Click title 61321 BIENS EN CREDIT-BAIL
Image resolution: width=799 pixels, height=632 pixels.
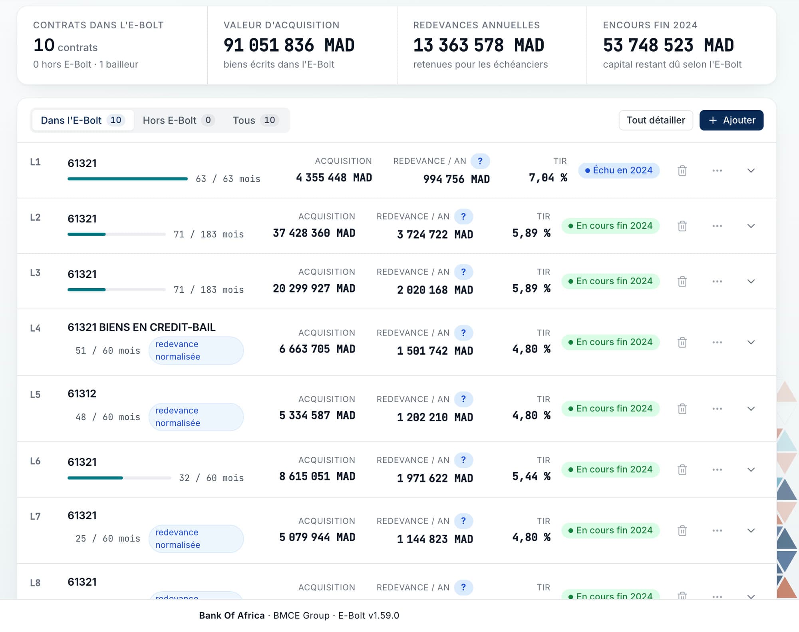141,327
